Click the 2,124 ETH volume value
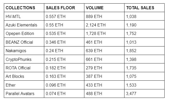The image size is (170, 103). click(x=96, y=25)
